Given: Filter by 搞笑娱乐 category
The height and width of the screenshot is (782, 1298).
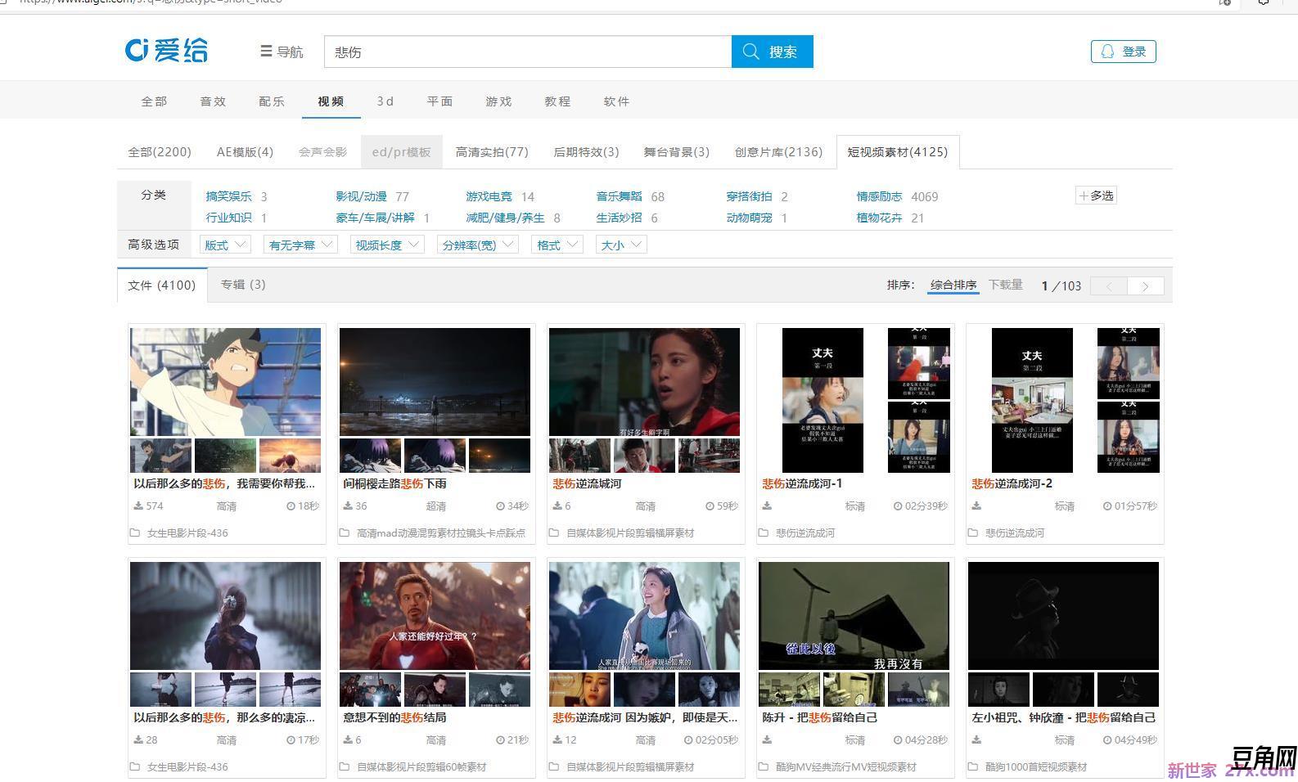Looking at the screenshot, I should pos(229,196).
